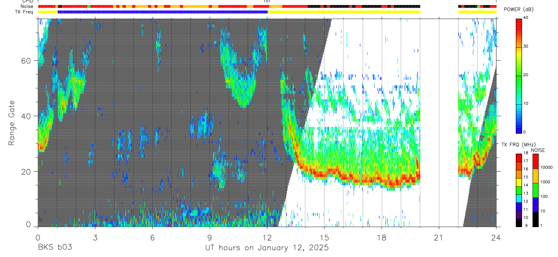The width and height of the screenshot is (558, 257).
Task: Select the 60 tick label on the Range Gate axis
Action: (x=26, y=61)
